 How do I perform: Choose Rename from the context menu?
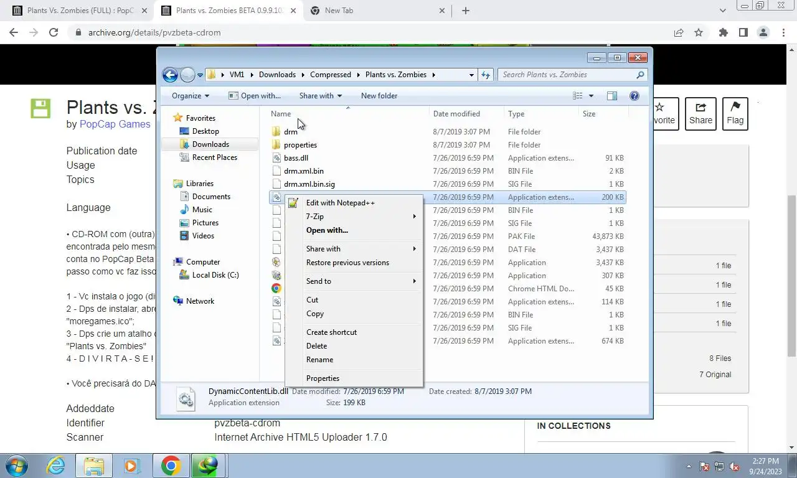pyautogui.click(x=354, y=360)
